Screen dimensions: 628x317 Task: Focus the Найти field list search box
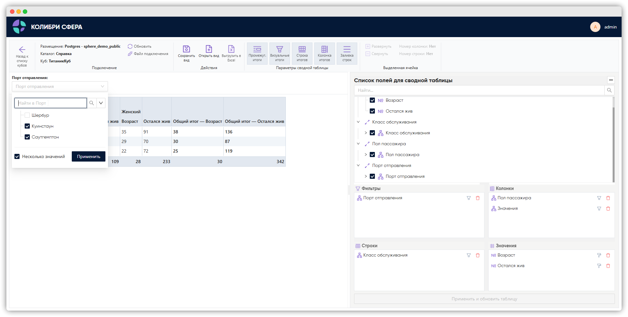click(479, 90)
